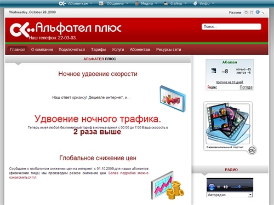Click the Размер label
Viewport: 274px width, 205px height.
(x=235, y=13)
